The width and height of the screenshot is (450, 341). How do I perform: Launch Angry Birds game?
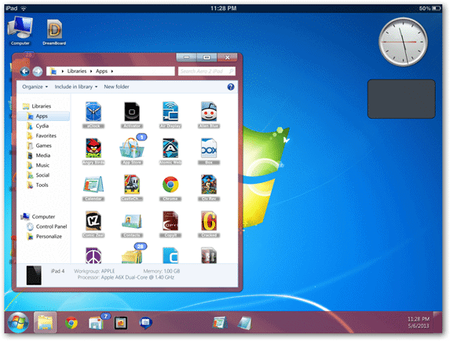pyautogui.click(x=93, y=148)
